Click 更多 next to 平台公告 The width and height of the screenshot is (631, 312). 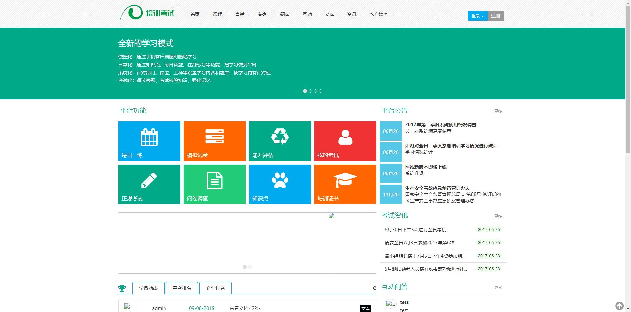(x=498, y=111)
